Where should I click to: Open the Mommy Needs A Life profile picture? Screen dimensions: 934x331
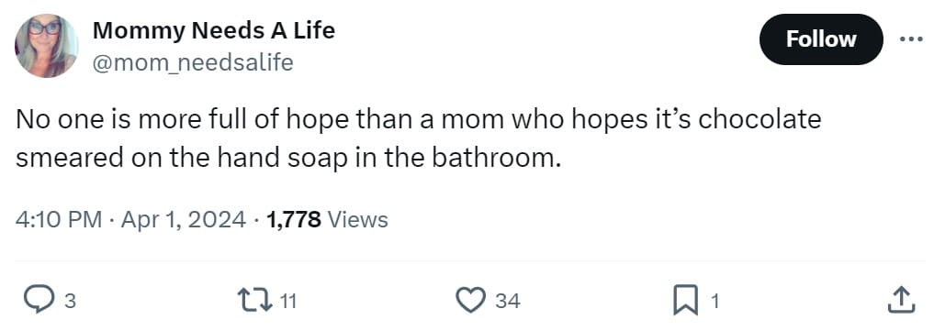coord(47,46)
